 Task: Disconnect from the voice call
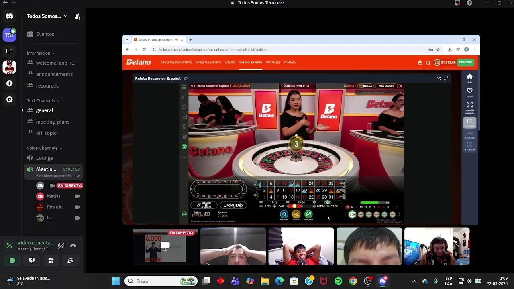73,246
